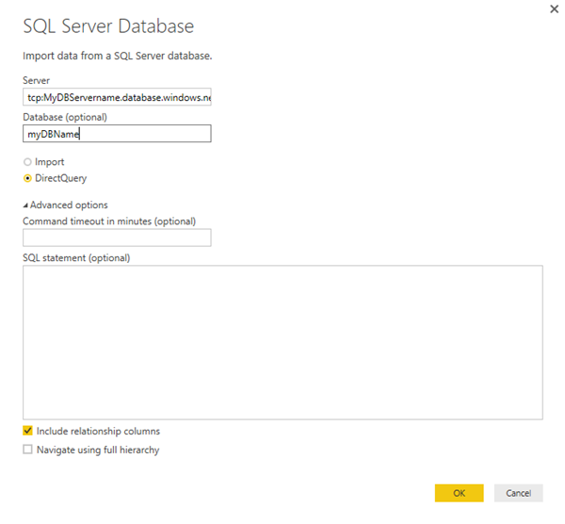Click the "Advanced options" heading text
Viewport: 565px width, 524px height.
[x=69, y=205]
